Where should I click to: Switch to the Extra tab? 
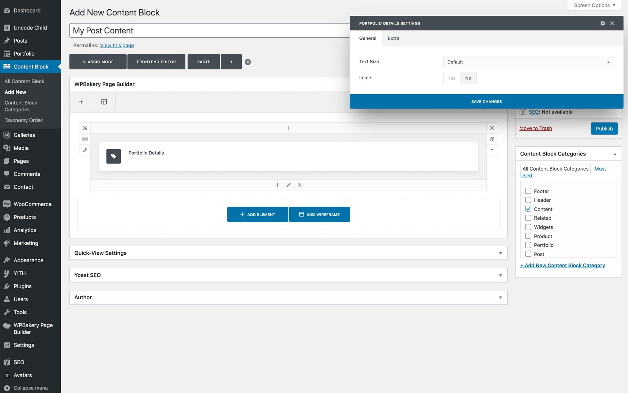[x=393, y=38]
